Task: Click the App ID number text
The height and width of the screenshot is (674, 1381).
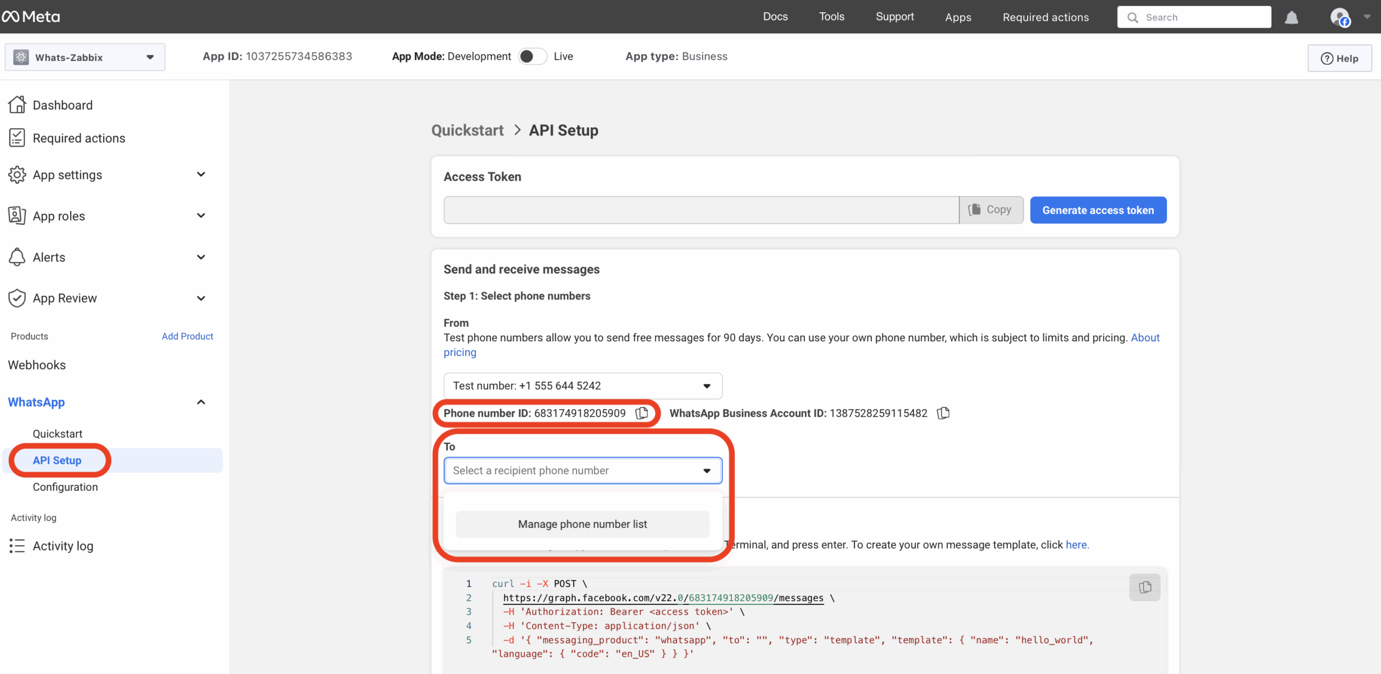Action: click(x=299, y=56)
